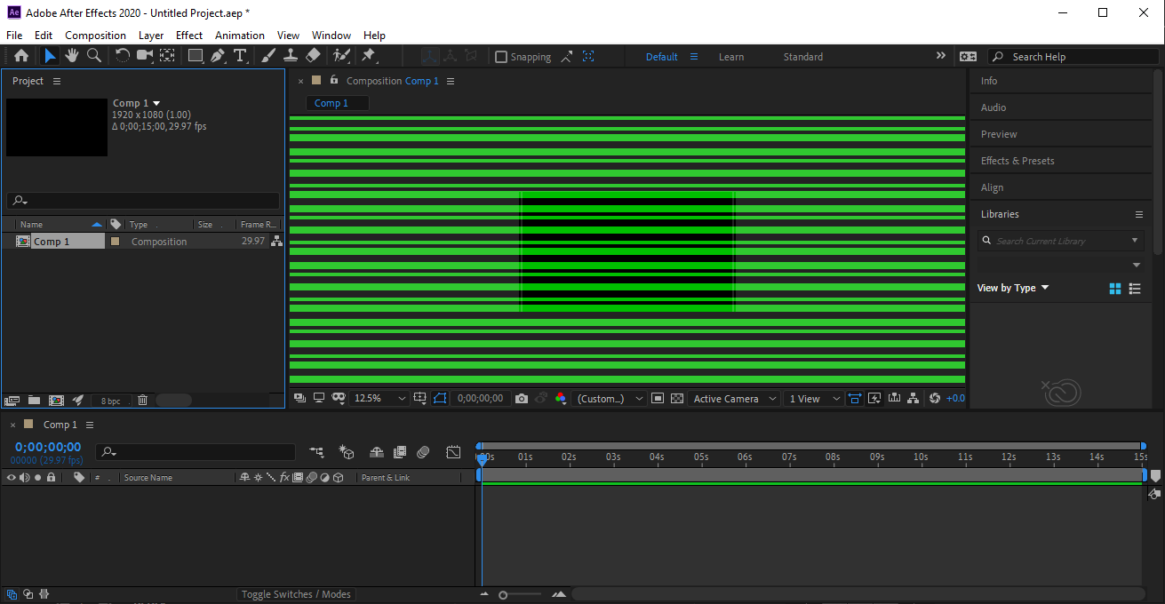Open the Composition menu
The width and height of the screenshot is (1165, 604).
point(95,35)
